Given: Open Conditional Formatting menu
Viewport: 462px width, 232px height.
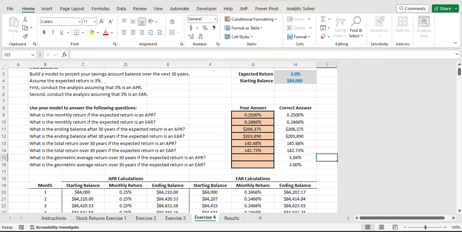Looking at the screenshot, I should point(251,19).
